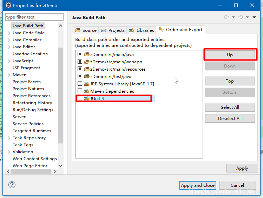Check the Maven Dependencies export box
This screenshot has width=263, height=198.
click(x=80, y=91)
